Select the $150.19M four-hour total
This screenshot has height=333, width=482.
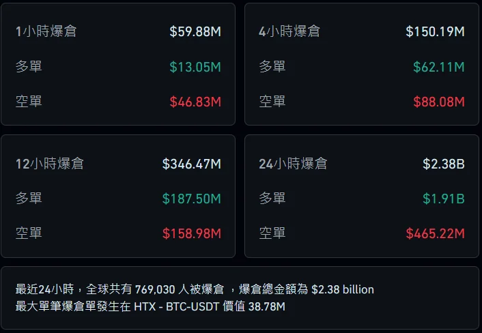click(x=435, y=31)
